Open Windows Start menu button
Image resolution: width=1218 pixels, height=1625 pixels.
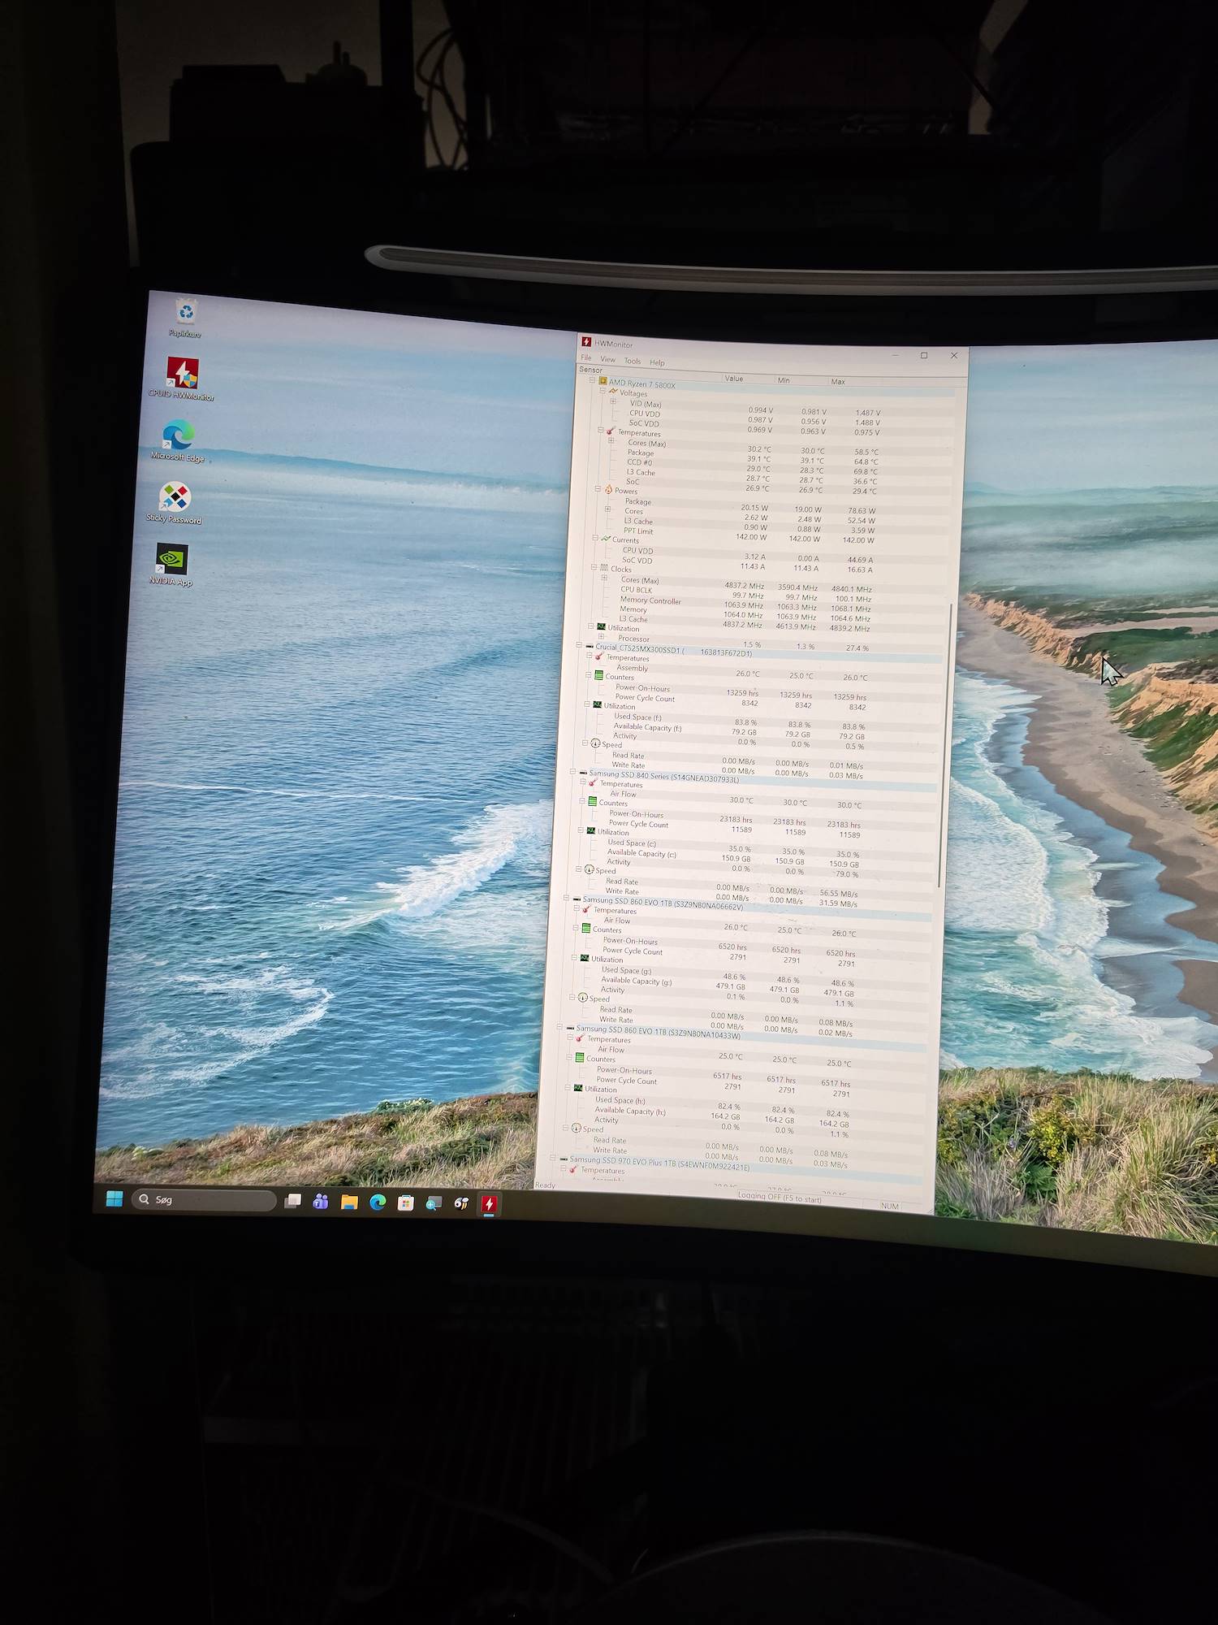coord(114,1198)
